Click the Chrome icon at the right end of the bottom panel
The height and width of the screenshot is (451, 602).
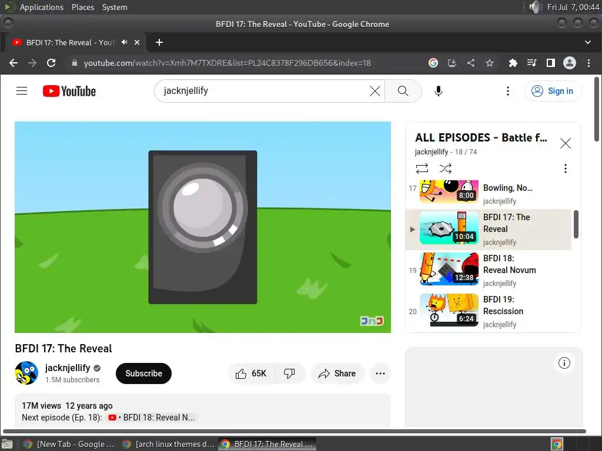pos(557,445)
